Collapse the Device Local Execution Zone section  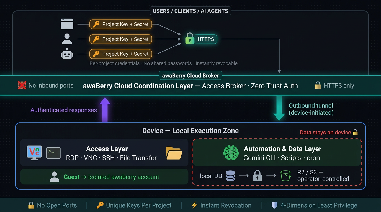(190, 131)
